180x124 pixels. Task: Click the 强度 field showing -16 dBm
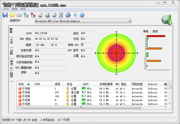(42, 45)
